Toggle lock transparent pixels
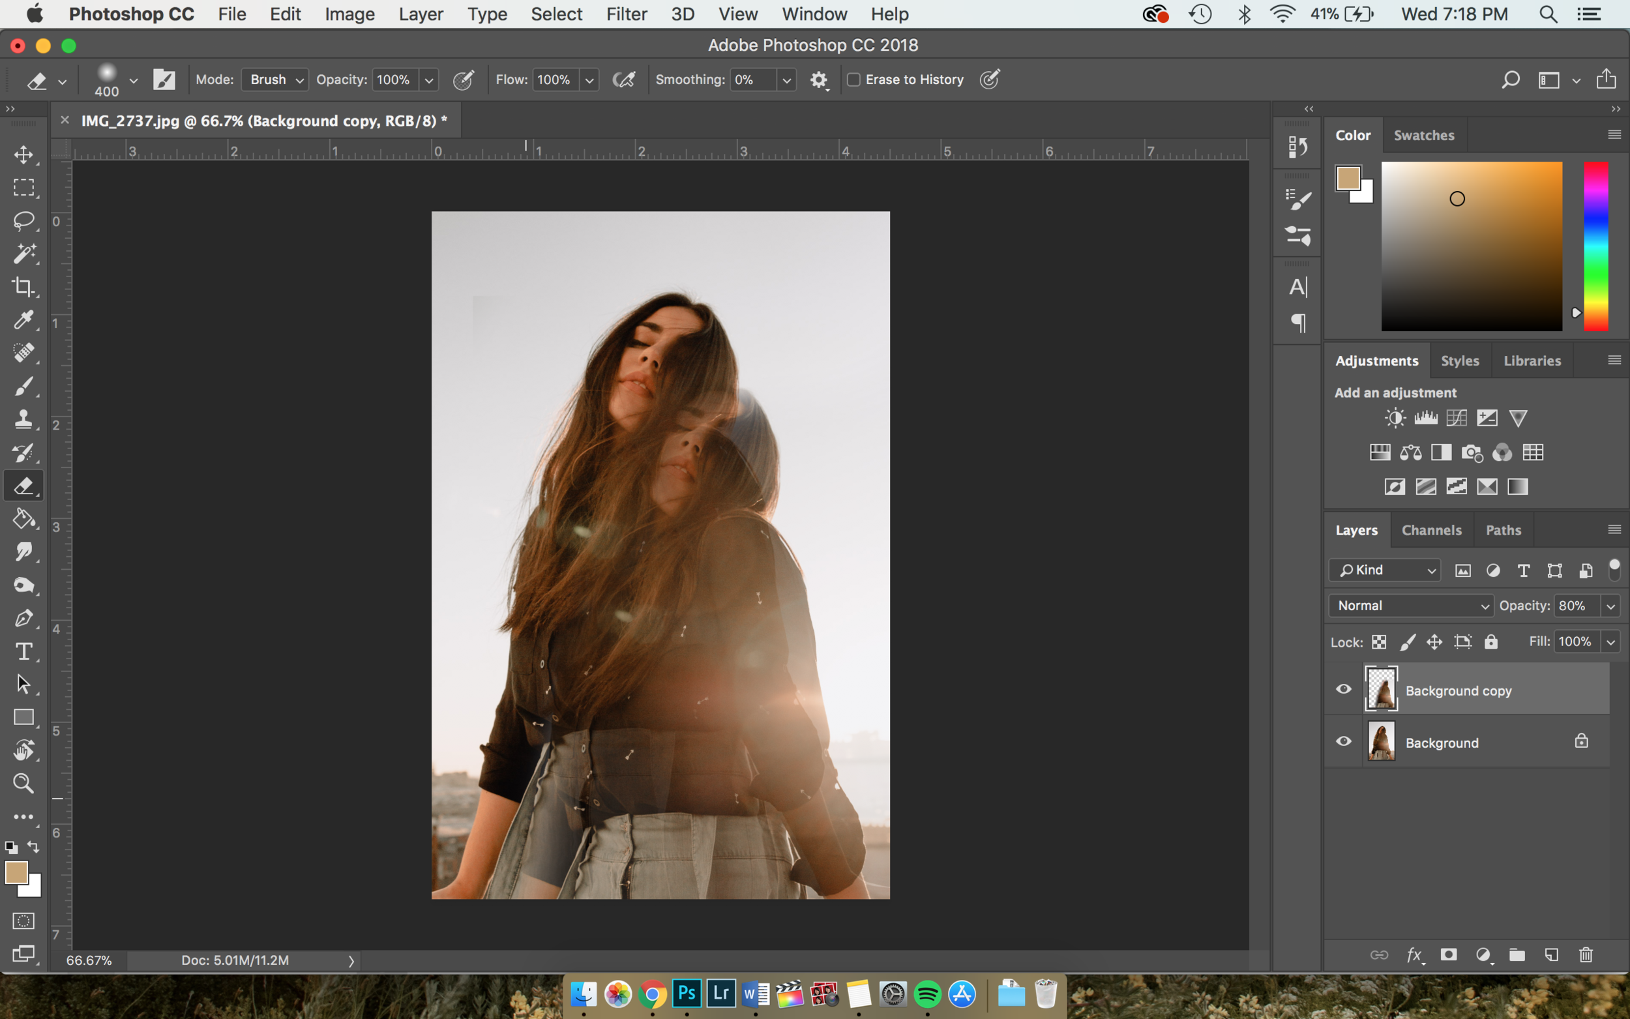The height and width of the screenshot is (1019, 1630). point(1379,642)
